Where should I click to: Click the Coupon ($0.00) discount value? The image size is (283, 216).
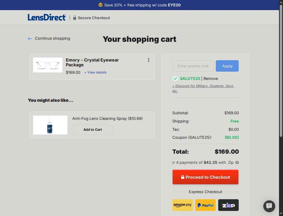(232, 137)
